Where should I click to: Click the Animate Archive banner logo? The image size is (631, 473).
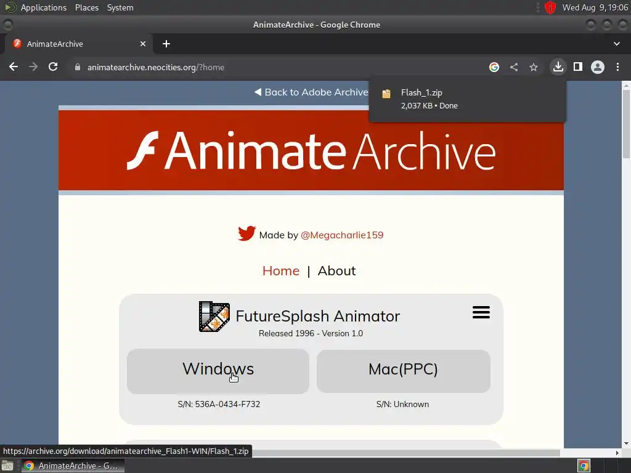tap(311, 150)
